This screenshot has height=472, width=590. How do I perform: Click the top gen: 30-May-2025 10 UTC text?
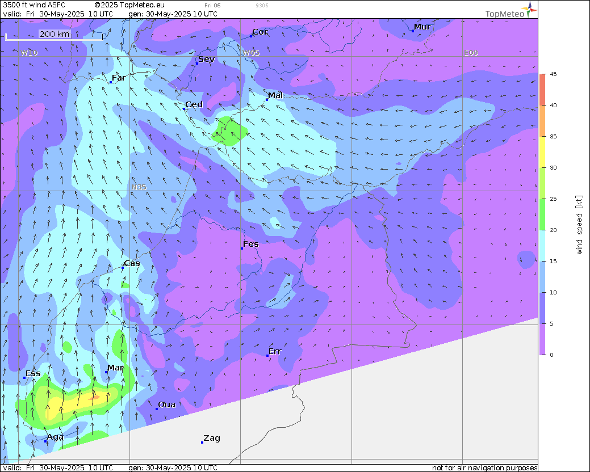(173, 14)
